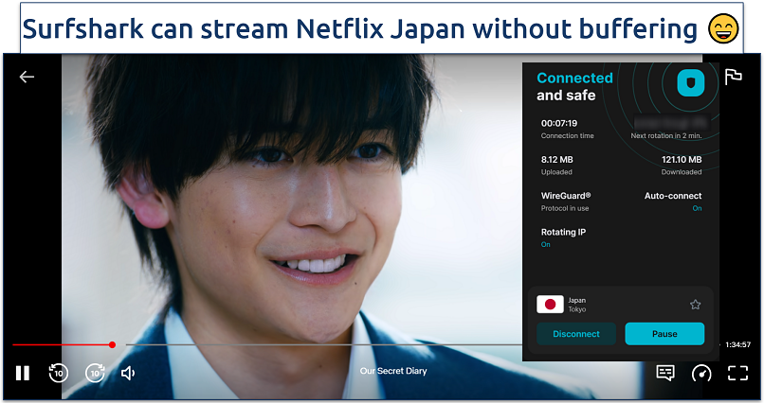Click the Japan flag icon
This screenshot has height=403, width=764.
tap(550, 305)
